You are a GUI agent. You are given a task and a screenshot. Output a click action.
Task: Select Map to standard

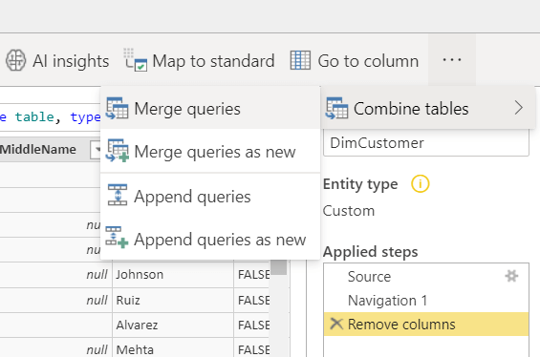199,61
